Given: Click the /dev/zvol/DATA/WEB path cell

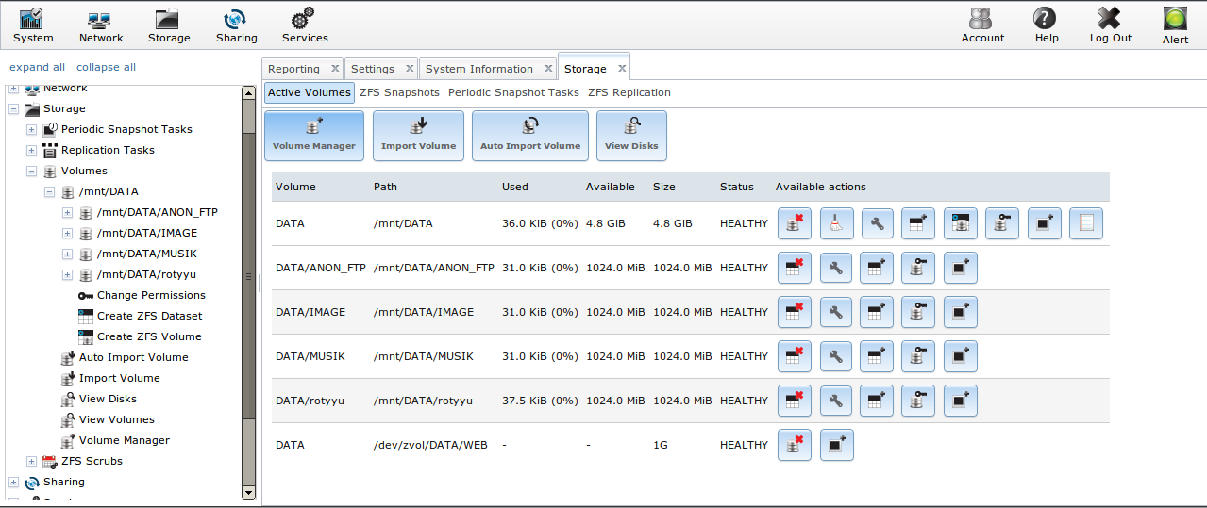Looking at the screenshot, I should tap(430, 445).
